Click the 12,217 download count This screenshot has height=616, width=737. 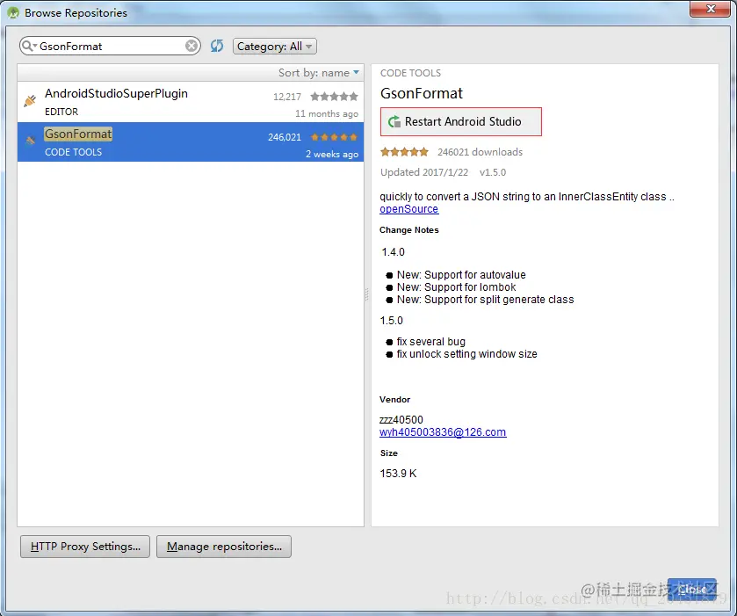(x=287, y=97)
